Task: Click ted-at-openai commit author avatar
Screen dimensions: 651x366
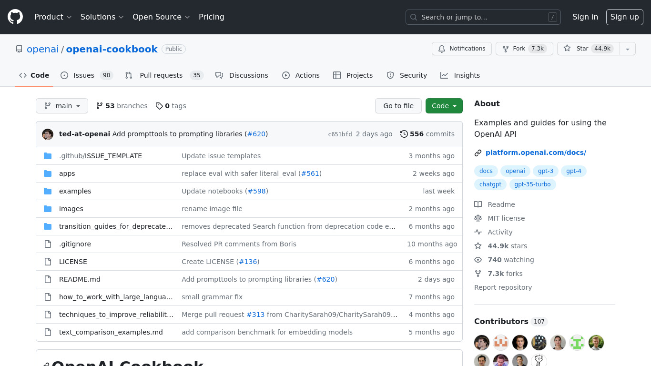Action: pos(48,134)
